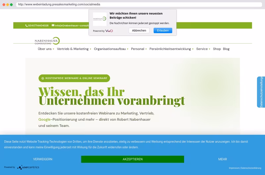Click the Kostenfreie Webinare & Online Seminare badge

(x=74, y=78)
